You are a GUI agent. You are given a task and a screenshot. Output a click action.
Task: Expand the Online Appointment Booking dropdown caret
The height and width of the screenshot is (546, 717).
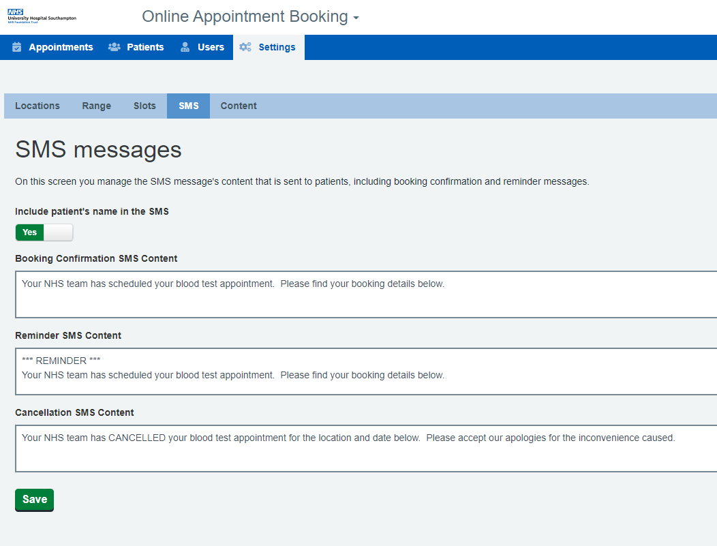[356, 18]
